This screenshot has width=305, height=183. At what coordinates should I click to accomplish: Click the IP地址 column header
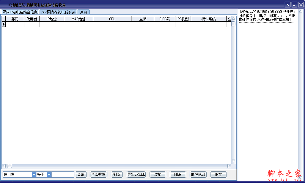(x=51, y=19)
